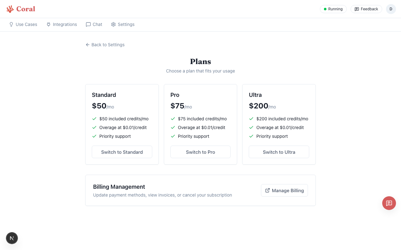The image size is (401, 250).
Task: Open the N avatar at bottom left
Action: 12,238
